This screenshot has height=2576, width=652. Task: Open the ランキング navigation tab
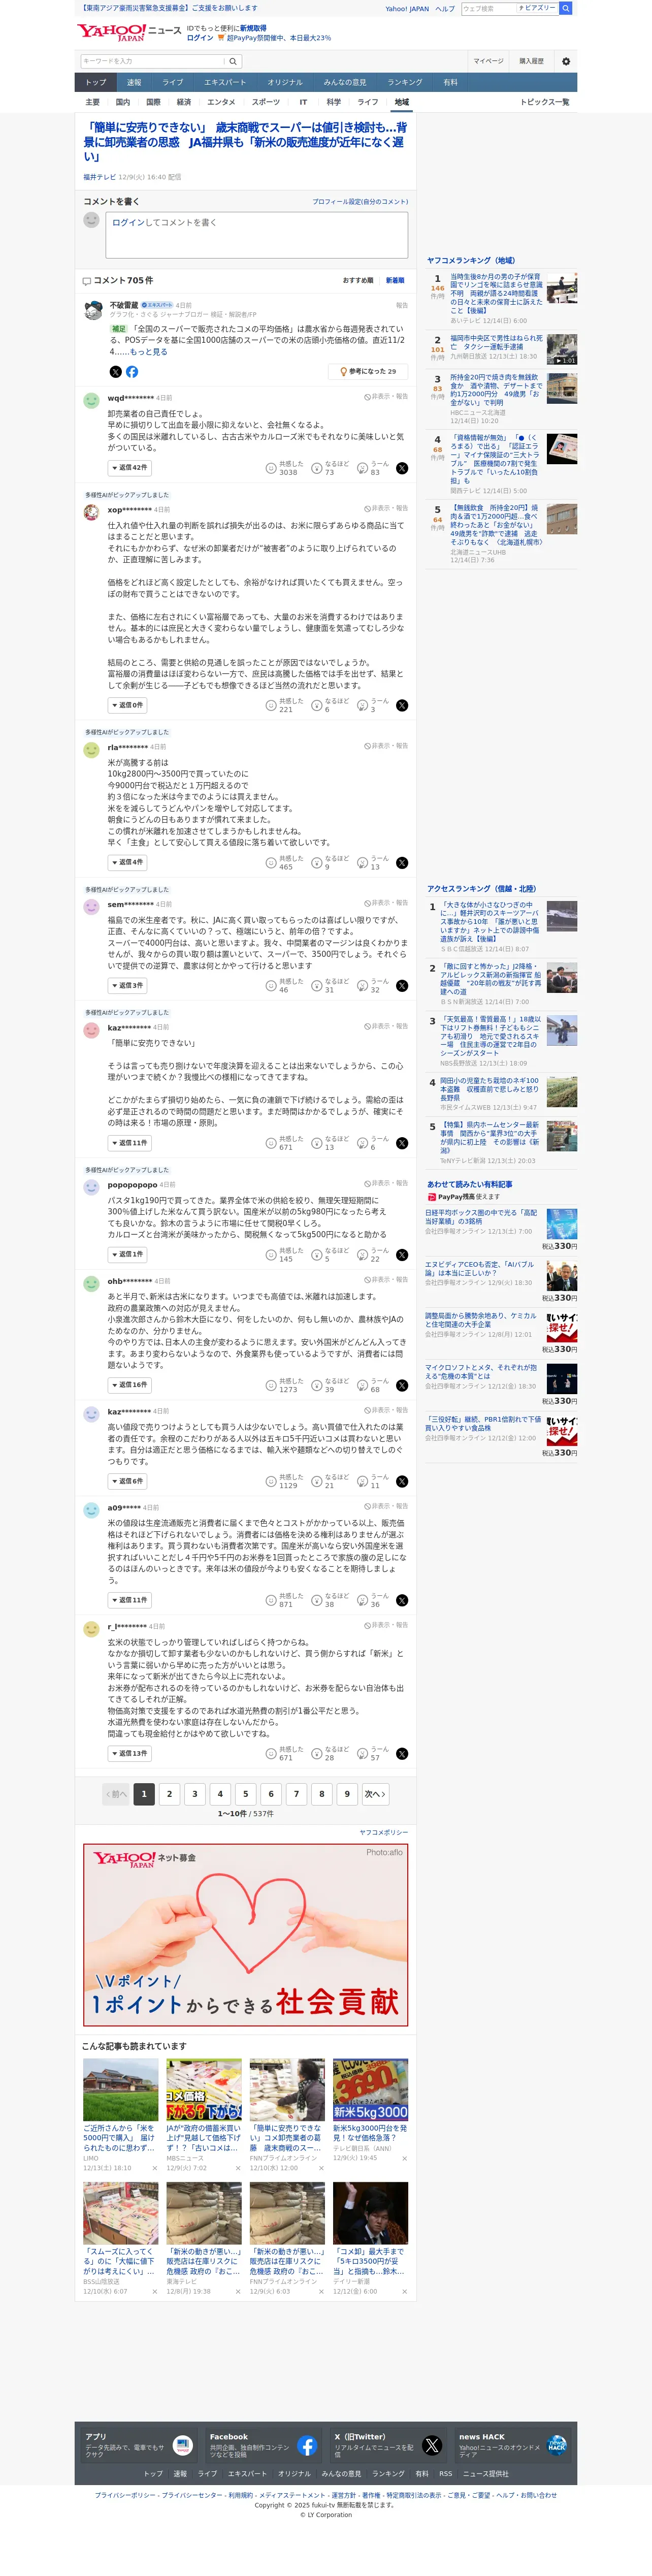click(405, 82)
